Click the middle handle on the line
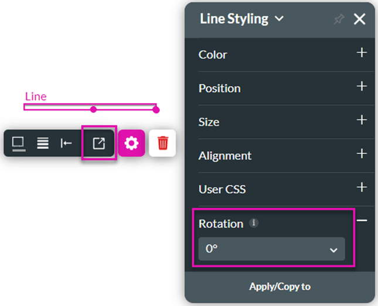Image resolution: width=378 pixels, height=306 pixels. pyautogui.click(x=93, y=109)
